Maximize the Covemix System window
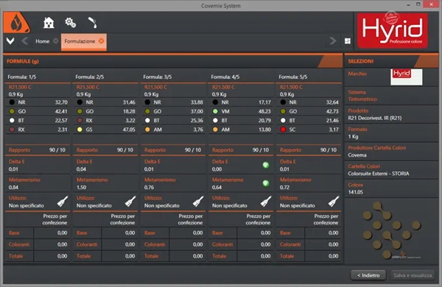Screen dimensions: 442x287 coord(418,4)
